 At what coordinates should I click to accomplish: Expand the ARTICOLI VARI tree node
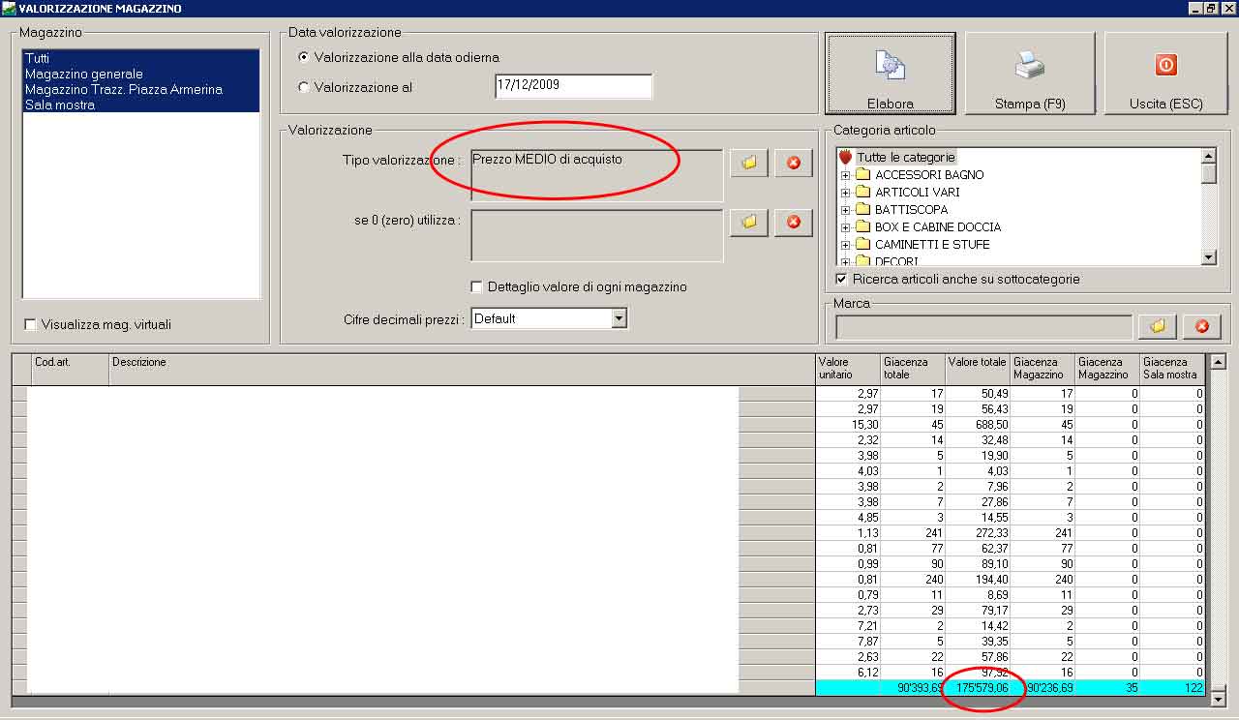coord(845,193)
